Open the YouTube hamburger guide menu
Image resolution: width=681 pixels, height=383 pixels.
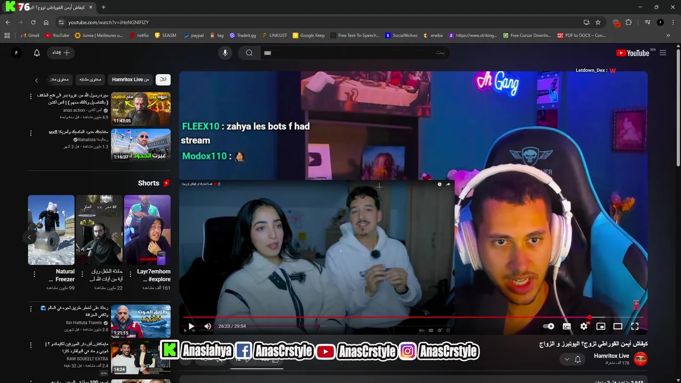click(663, 53)
